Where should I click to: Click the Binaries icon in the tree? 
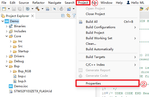(11, 26)
